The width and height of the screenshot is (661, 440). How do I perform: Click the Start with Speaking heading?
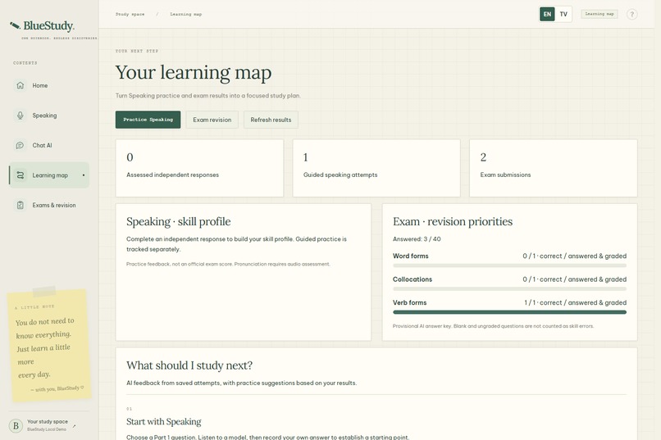(163, 421)
